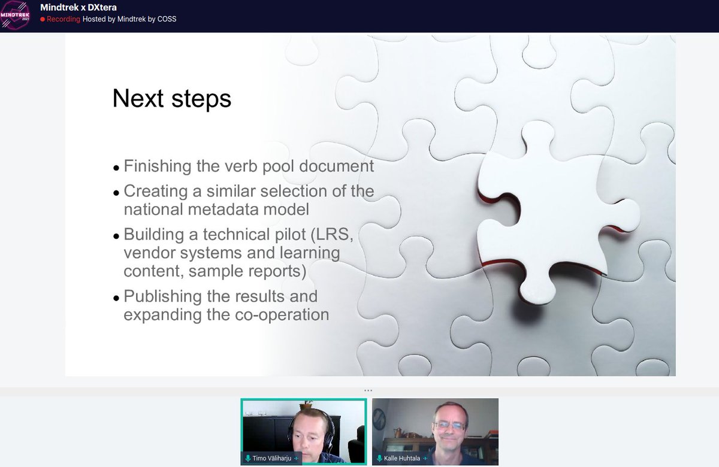This screenshot has height=467, width=719.
Task: Click the Timo Väliharju name label
Action: 271,459
